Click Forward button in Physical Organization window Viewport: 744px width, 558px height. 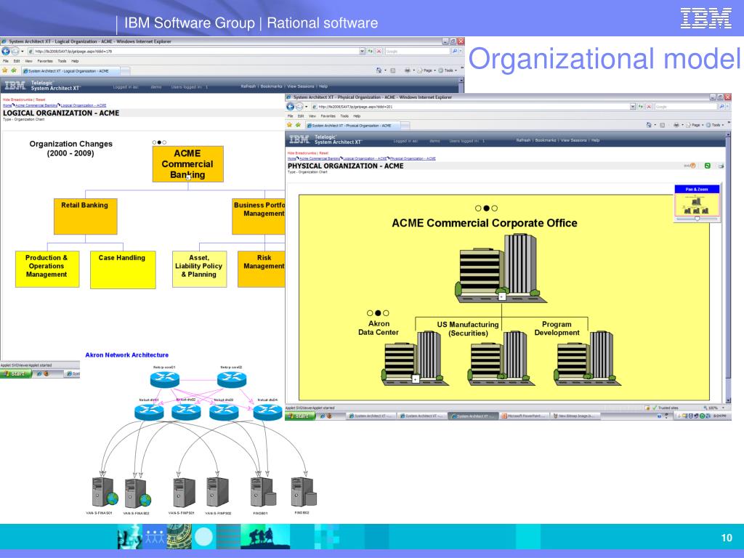(x=299, y=107)
